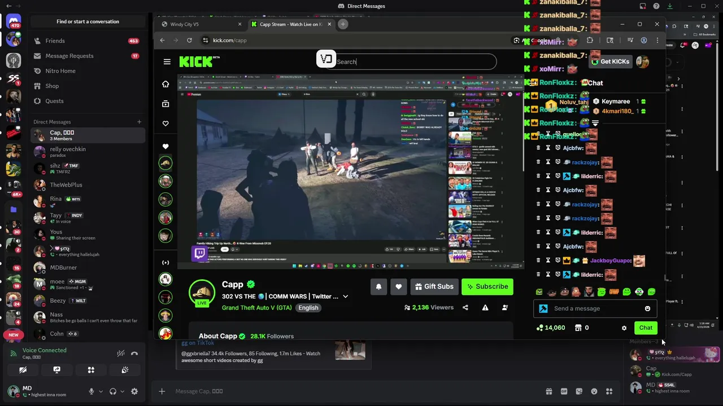Open TheWebPlus direct message
Viewport: 723px width, 406px height.
[x=88, y=185]
